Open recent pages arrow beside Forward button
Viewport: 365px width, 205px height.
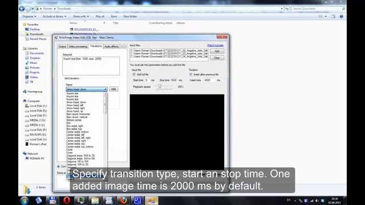pyautogui.click(x=33, y=9)
